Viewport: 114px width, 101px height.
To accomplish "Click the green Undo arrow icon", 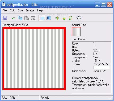I will click(x=14, y=18).
